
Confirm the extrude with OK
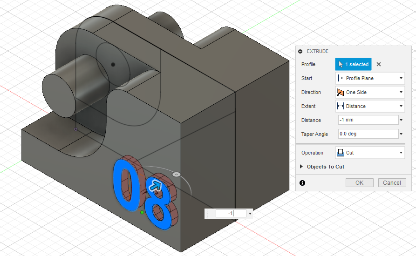click(360, 183)
